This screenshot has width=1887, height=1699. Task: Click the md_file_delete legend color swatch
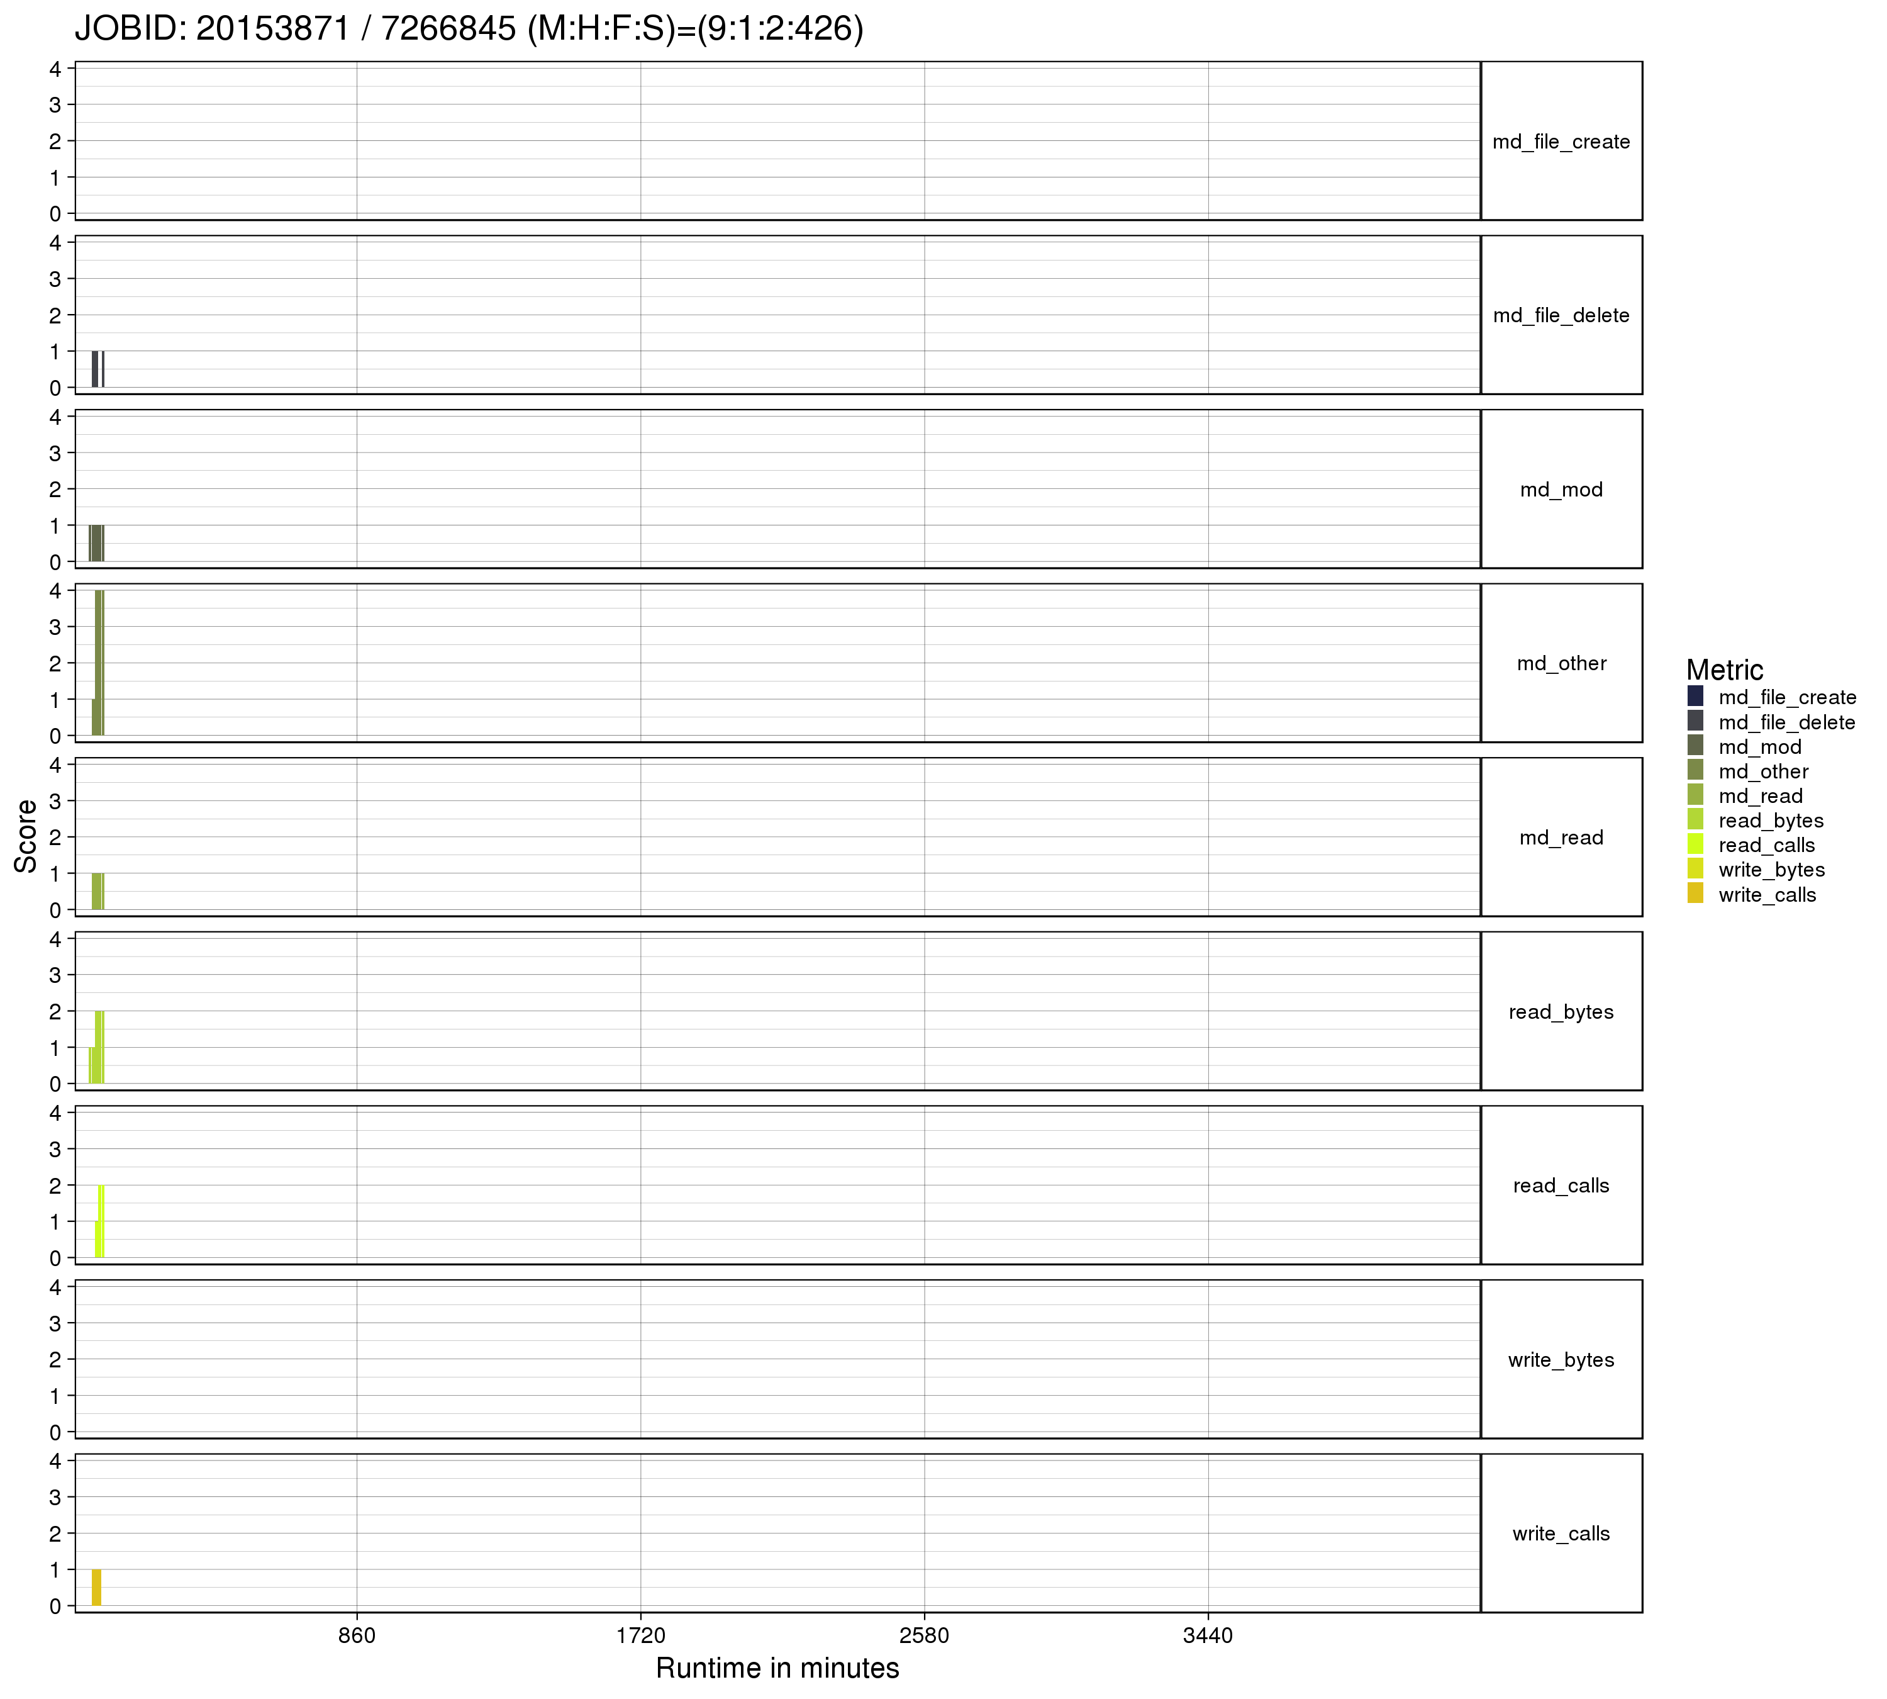pos(1696,722)
